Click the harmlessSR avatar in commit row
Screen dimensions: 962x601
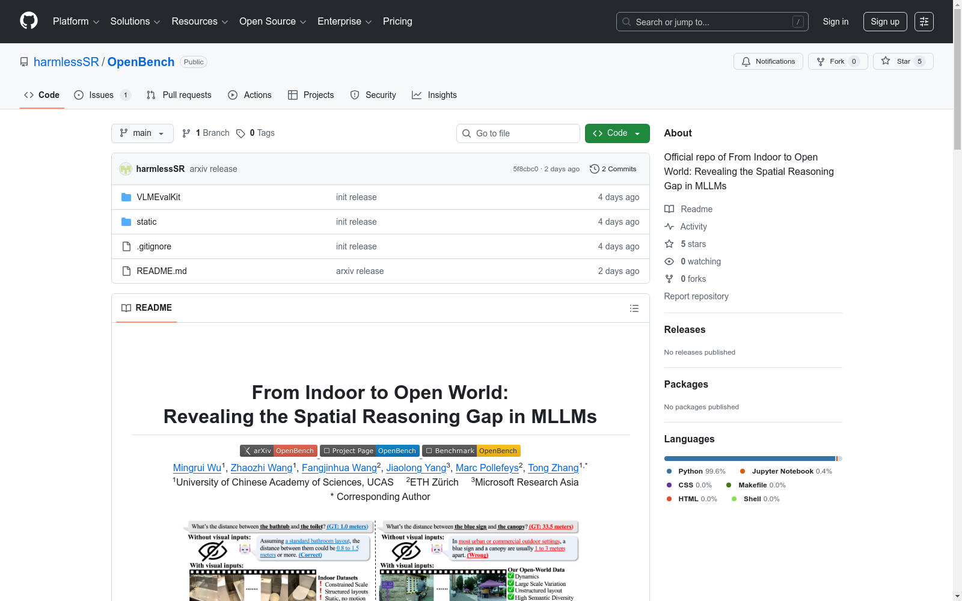[x=126, y=169]
